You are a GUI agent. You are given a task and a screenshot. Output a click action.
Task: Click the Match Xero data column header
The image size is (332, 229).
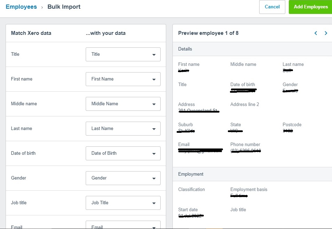click(x=31, y=33)
